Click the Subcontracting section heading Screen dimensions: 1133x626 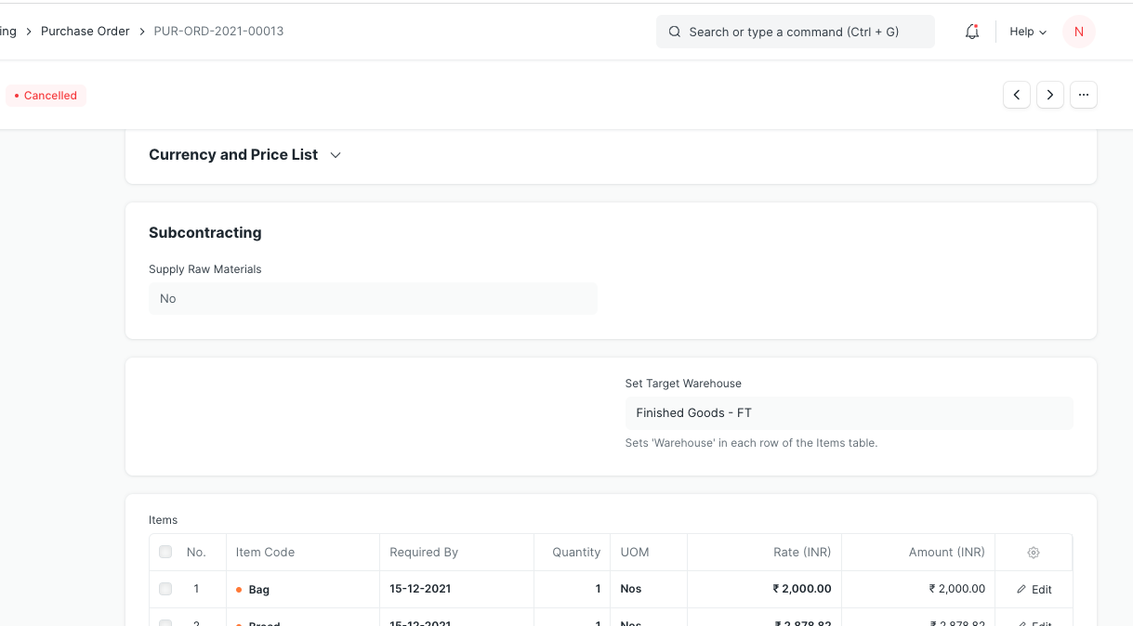pos(205,233)
